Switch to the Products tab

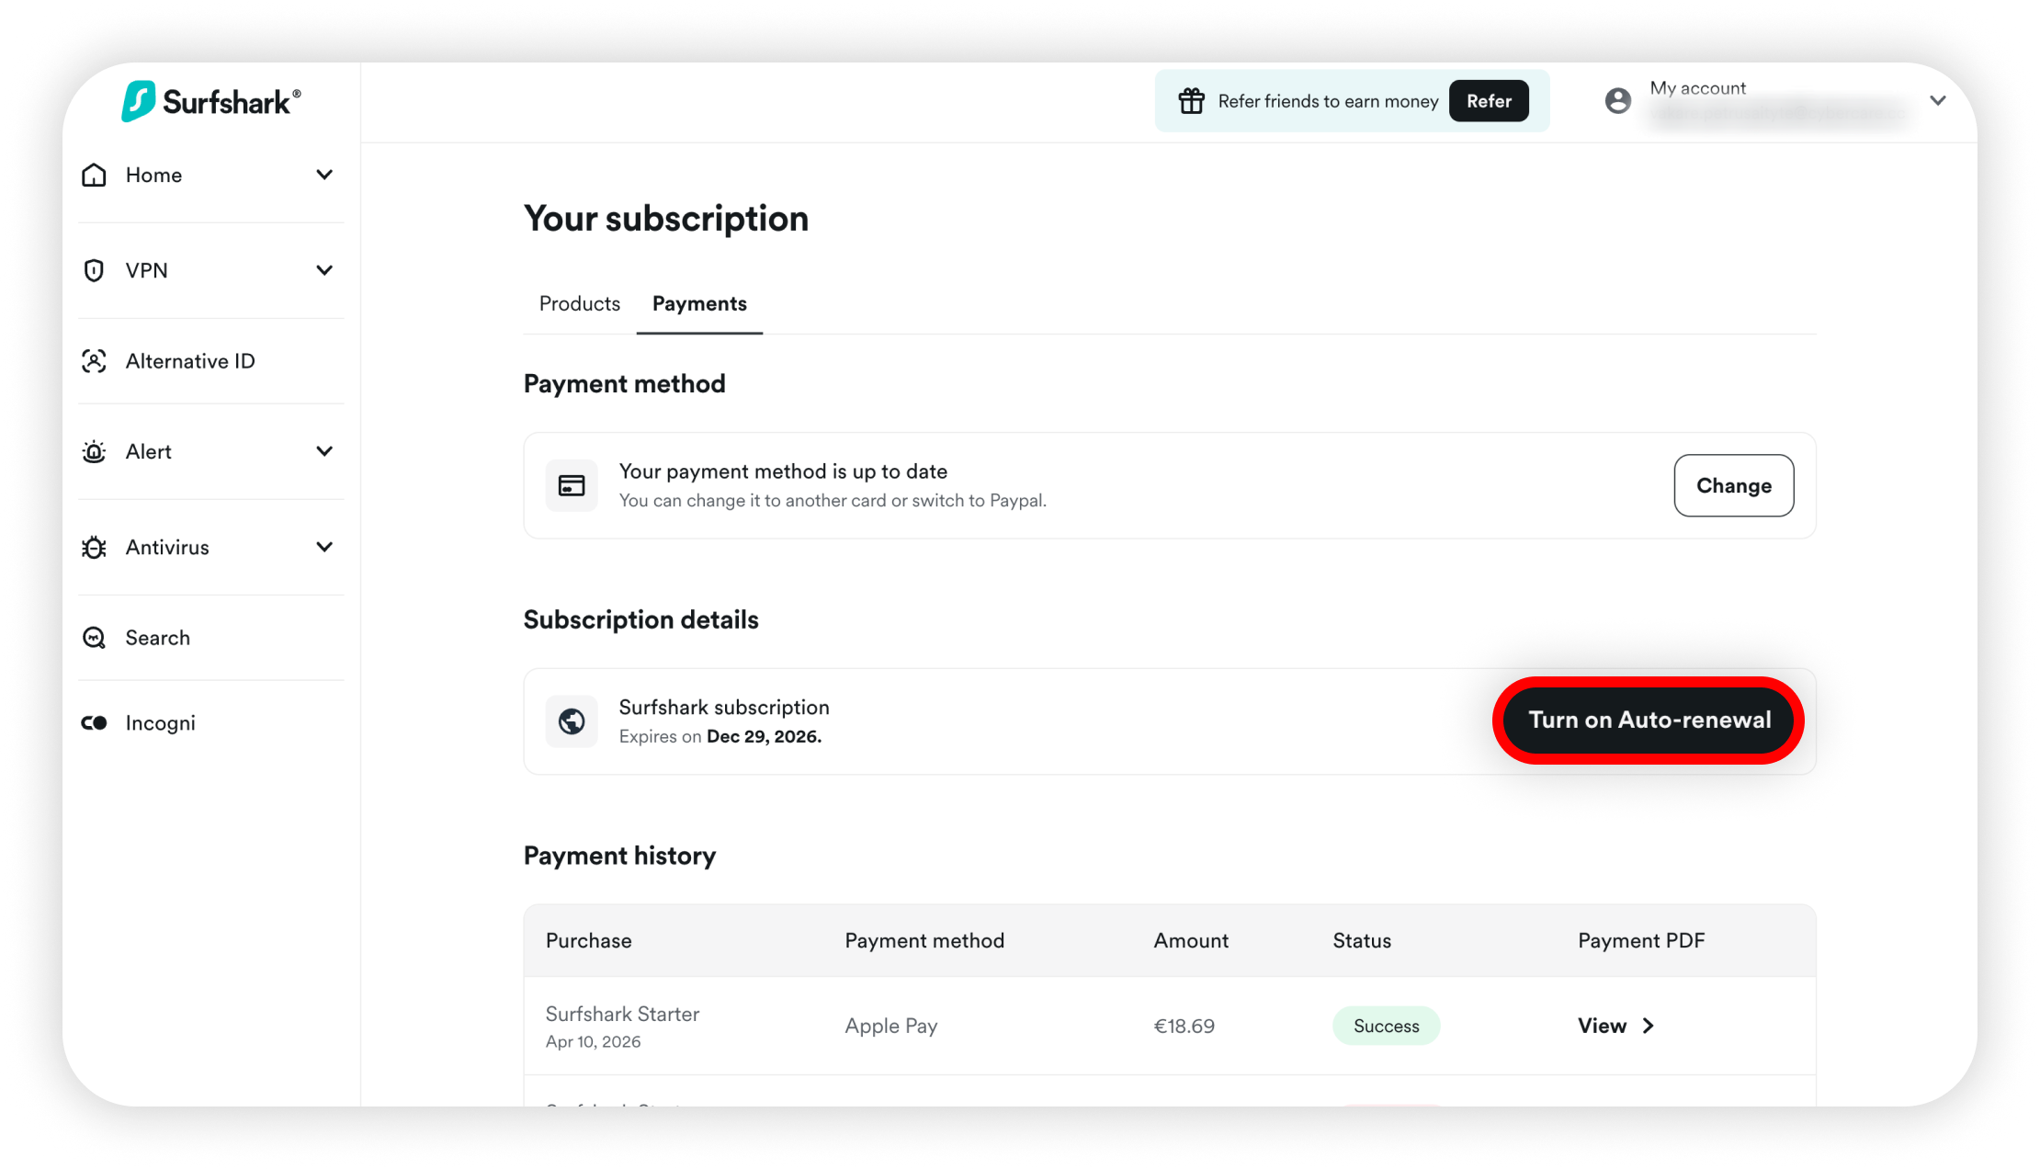pyautogui.click(x=580, y=303)
